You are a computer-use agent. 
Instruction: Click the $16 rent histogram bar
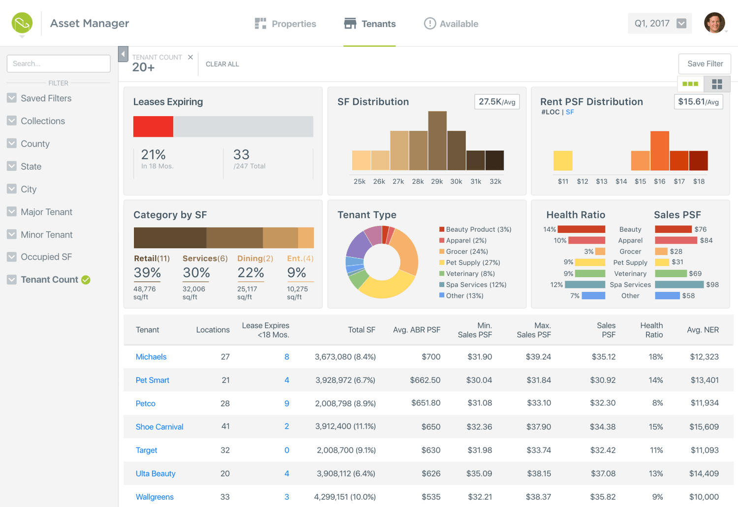click(660, 151)
